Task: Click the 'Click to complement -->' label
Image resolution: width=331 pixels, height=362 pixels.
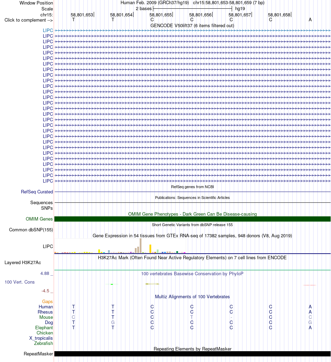Action: click(29, 20)
